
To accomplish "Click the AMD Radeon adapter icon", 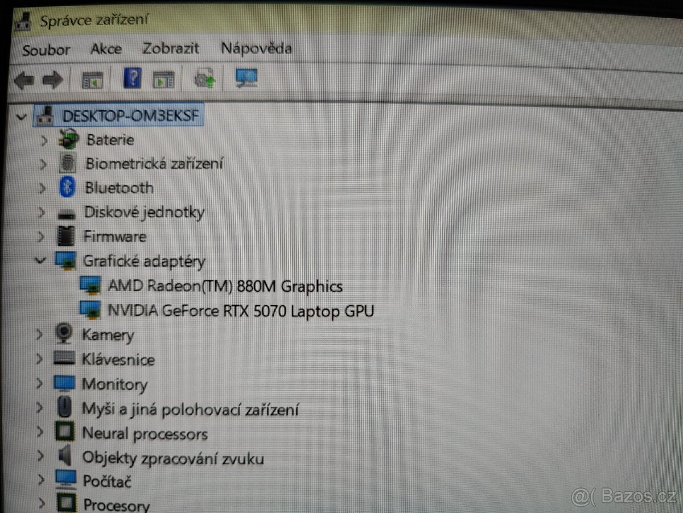I will 91,286.
